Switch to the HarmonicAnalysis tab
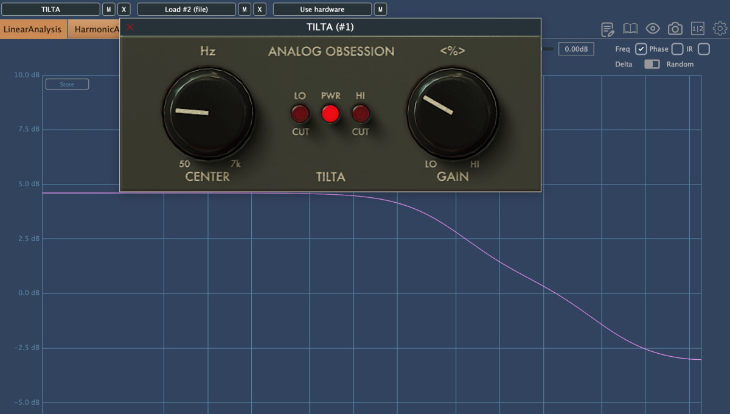This screenshot has width=730, height=414. click(94, 29)
